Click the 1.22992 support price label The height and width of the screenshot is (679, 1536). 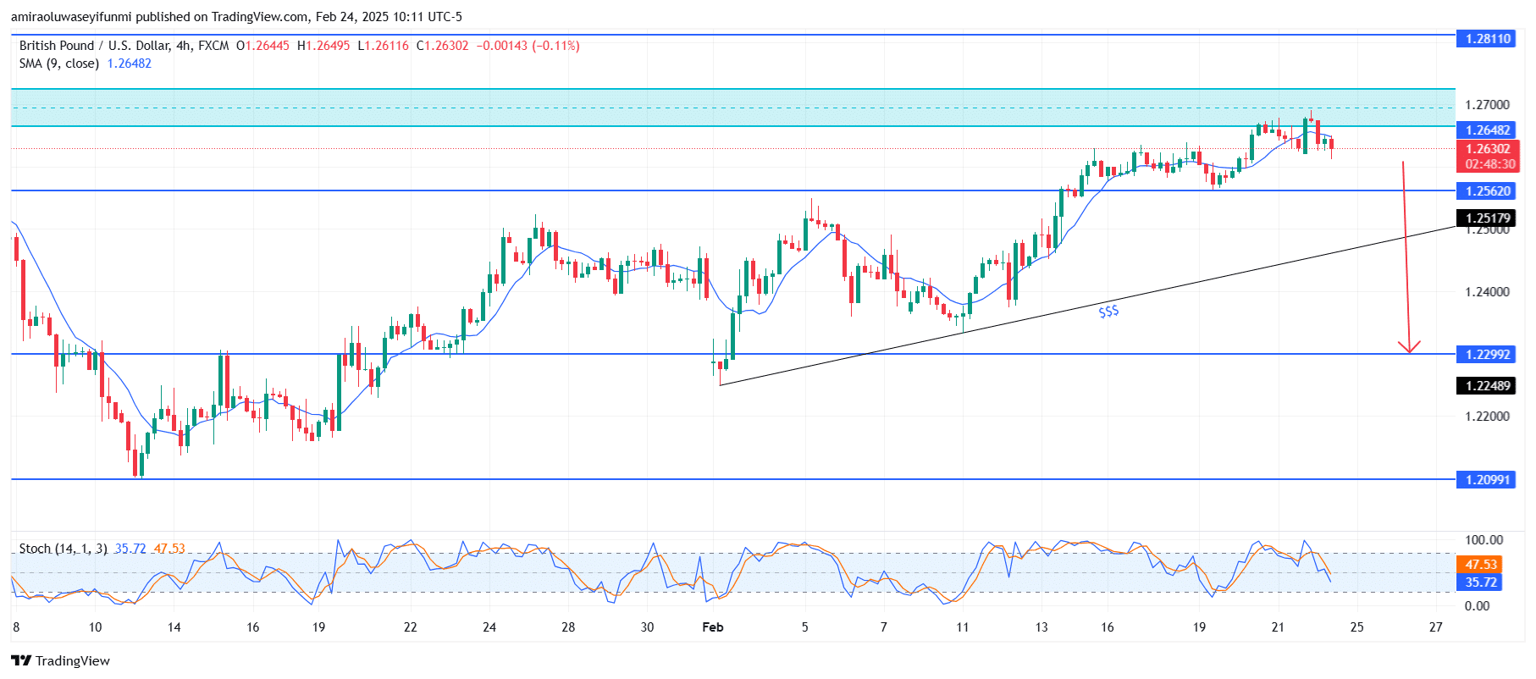pyautogui.click(x=1488, y=354)
